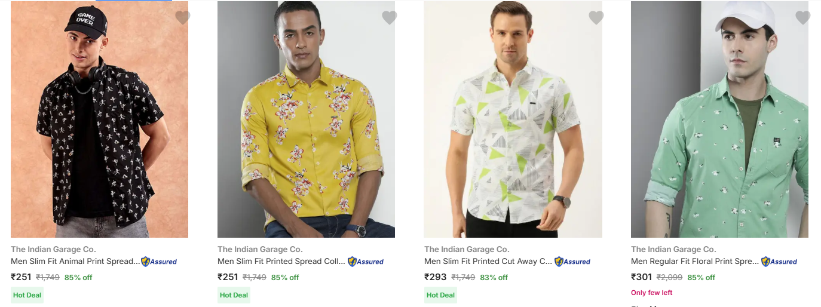
Task: Click Assured badge on Printed Spread Collar shirt
Action: [366, 262]
